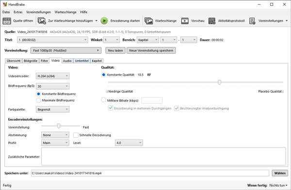
Task: Click Neue Voreinstellung speichern button
Action: point(151,50)
